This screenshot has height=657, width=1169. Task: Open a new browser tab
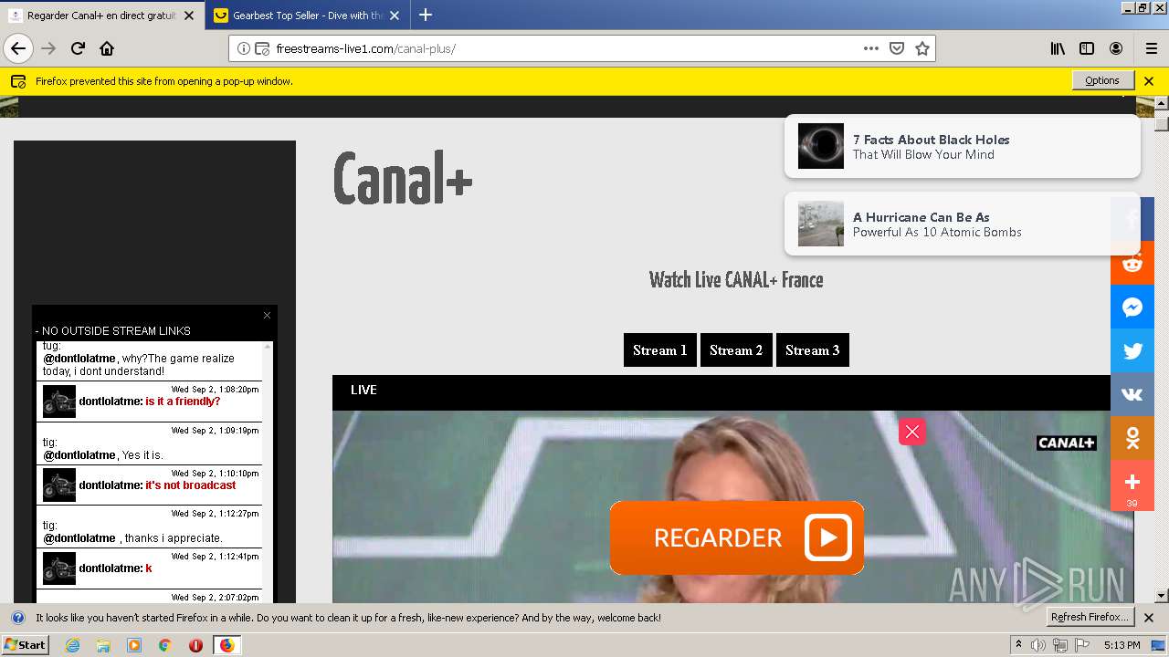426,15
